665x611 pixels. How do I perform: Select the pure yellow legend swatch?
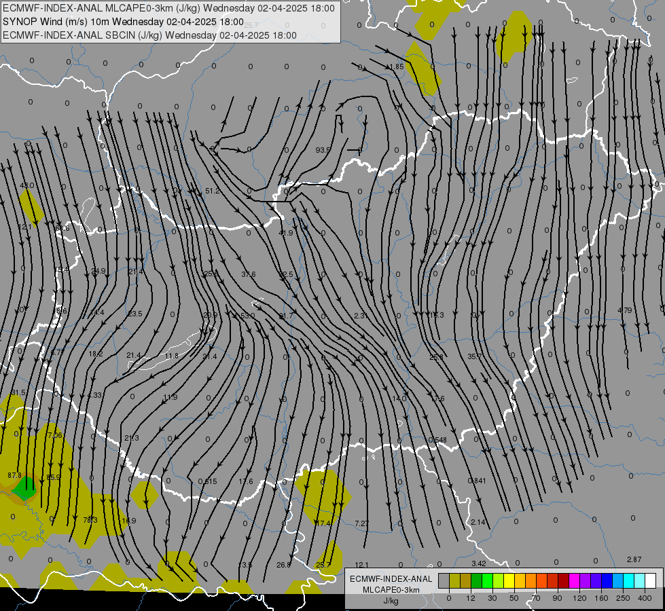(509, 580)
